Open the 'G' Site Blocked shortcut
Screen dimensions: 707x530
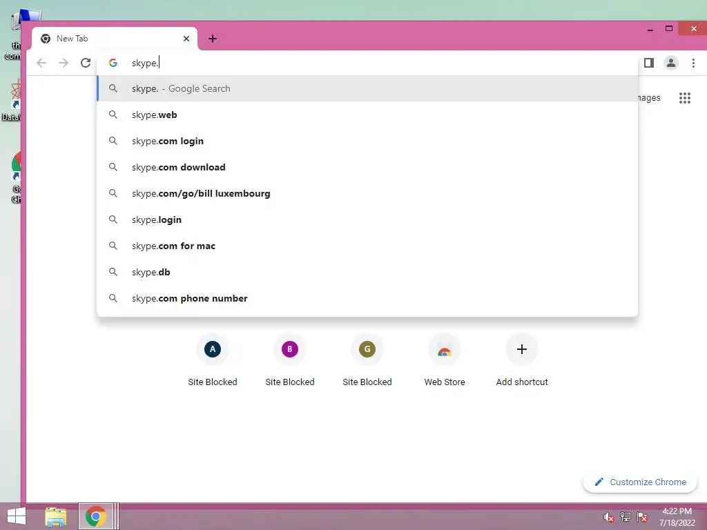click(x=367, y=361)
